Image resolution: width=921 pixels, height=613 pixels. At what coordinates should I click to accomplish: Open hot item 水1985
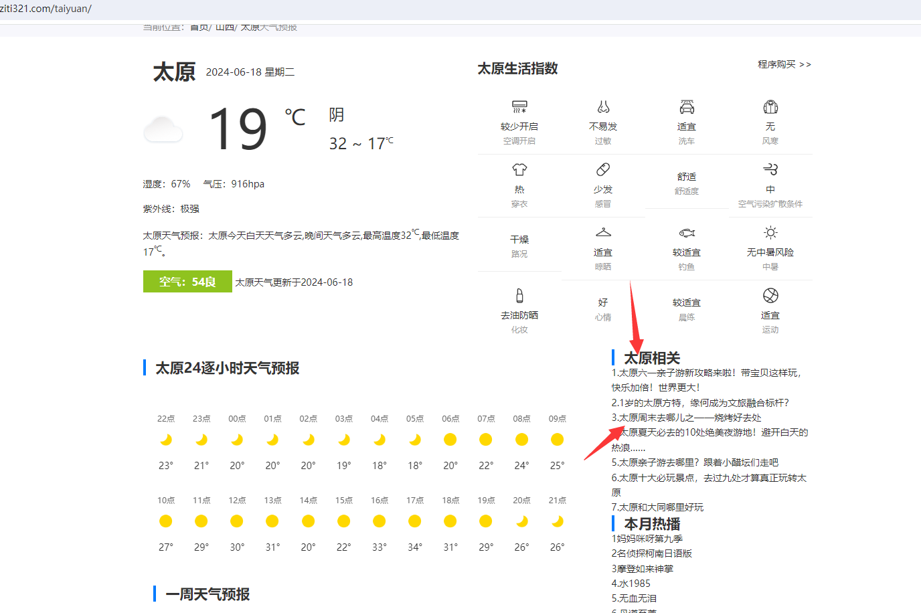click(x=631, y=584)
